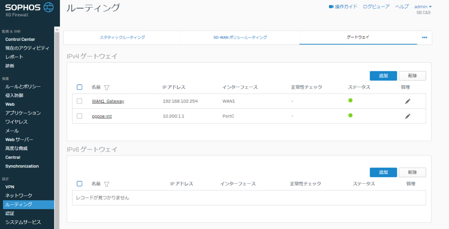Open Control Center in the sidebar
This screenshot has width=449, height=229.
click(20, 39)
